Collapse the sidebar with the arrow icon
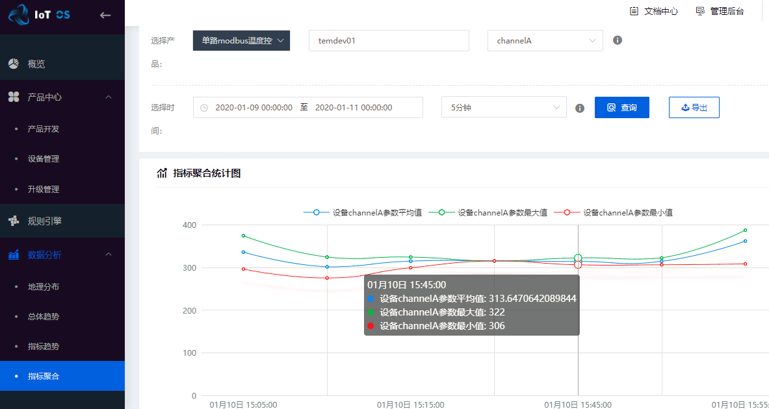Image resolution: width=769 pixels, height=409 pixels. click(x=105, y=15)
